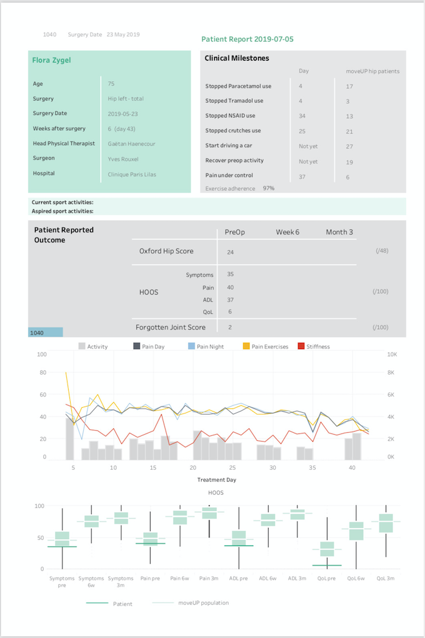Click the surgeon name Yves Rouxel
The image size is (425, 638).
123,159
